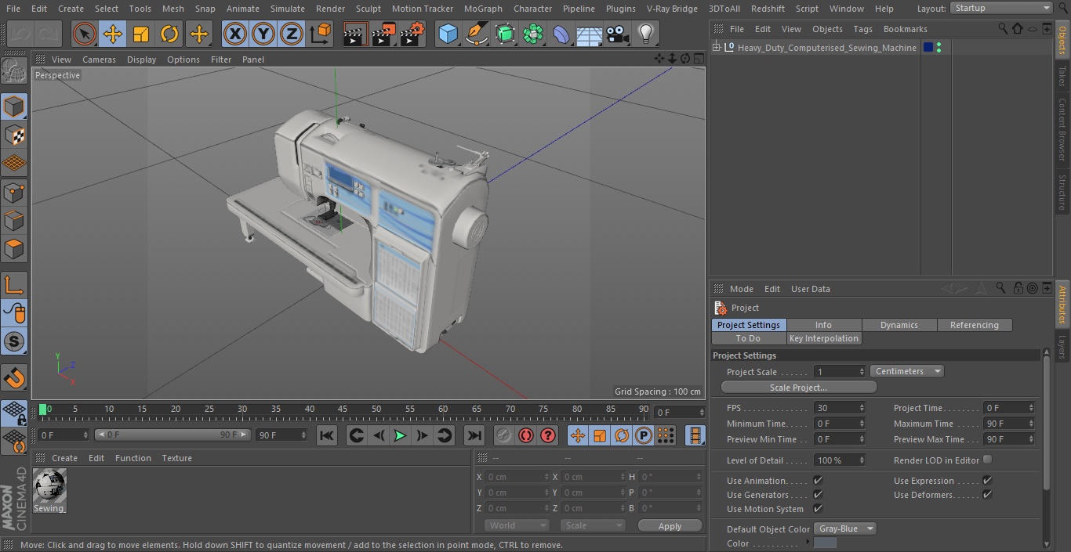This screenshot has height=552, width=1071.
Task: Go to end of timeline
Action: click(x=474, y=435)
